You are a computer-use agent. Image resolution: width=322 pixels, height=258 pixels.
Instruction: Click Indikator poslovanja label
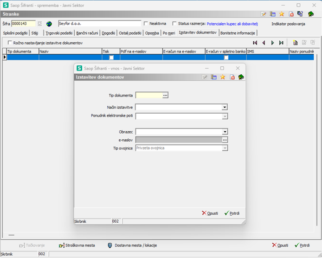[288, 24]
